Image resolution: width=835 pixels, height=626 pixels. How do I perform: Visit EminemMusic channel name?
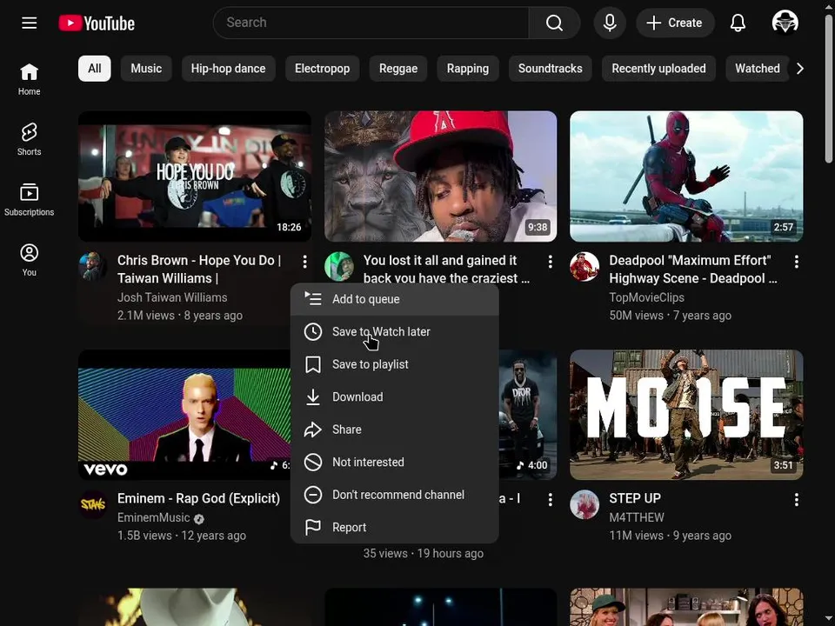(x=153, y=517)
